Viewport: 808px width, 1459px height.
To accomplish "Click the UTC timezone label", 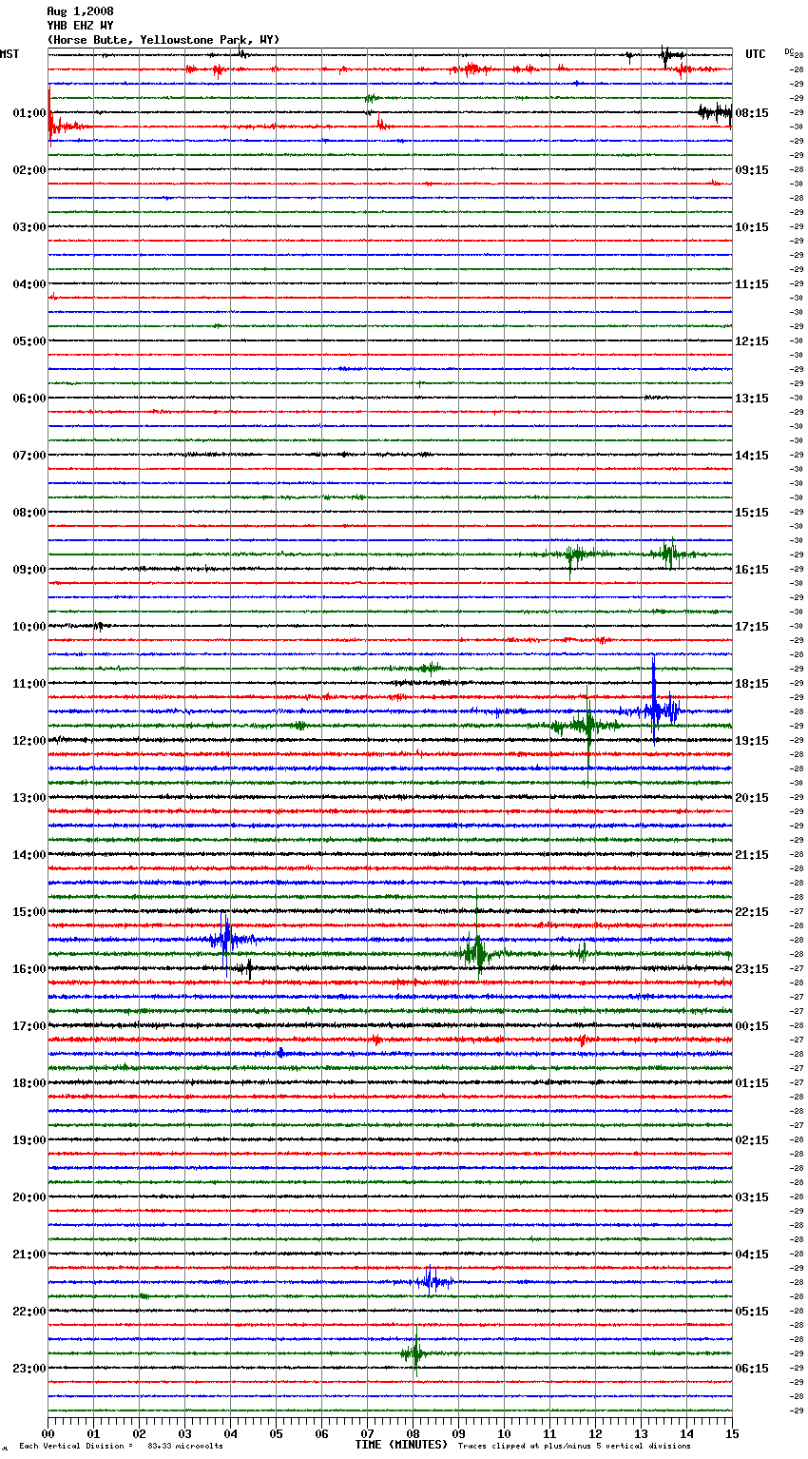I will point(755,54).
